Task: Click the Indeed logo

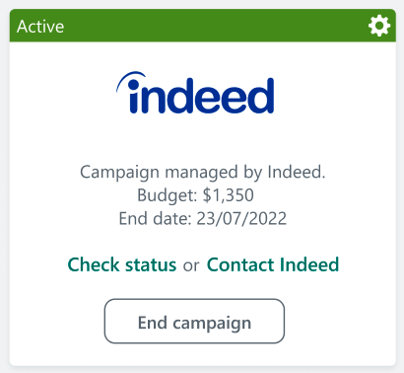Action: (195, 93)
